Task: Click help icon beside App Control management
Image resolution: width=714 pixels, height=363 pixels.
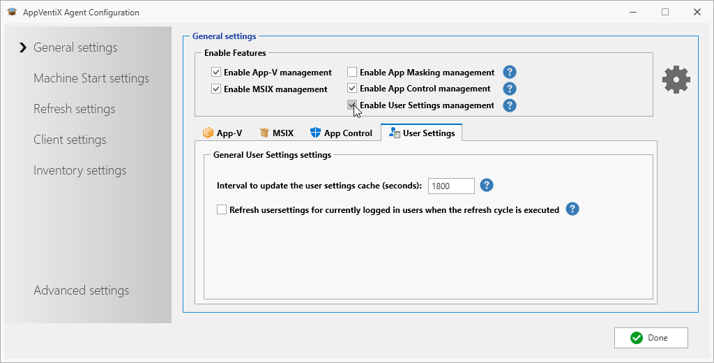Action: click(x=510, y=89)
